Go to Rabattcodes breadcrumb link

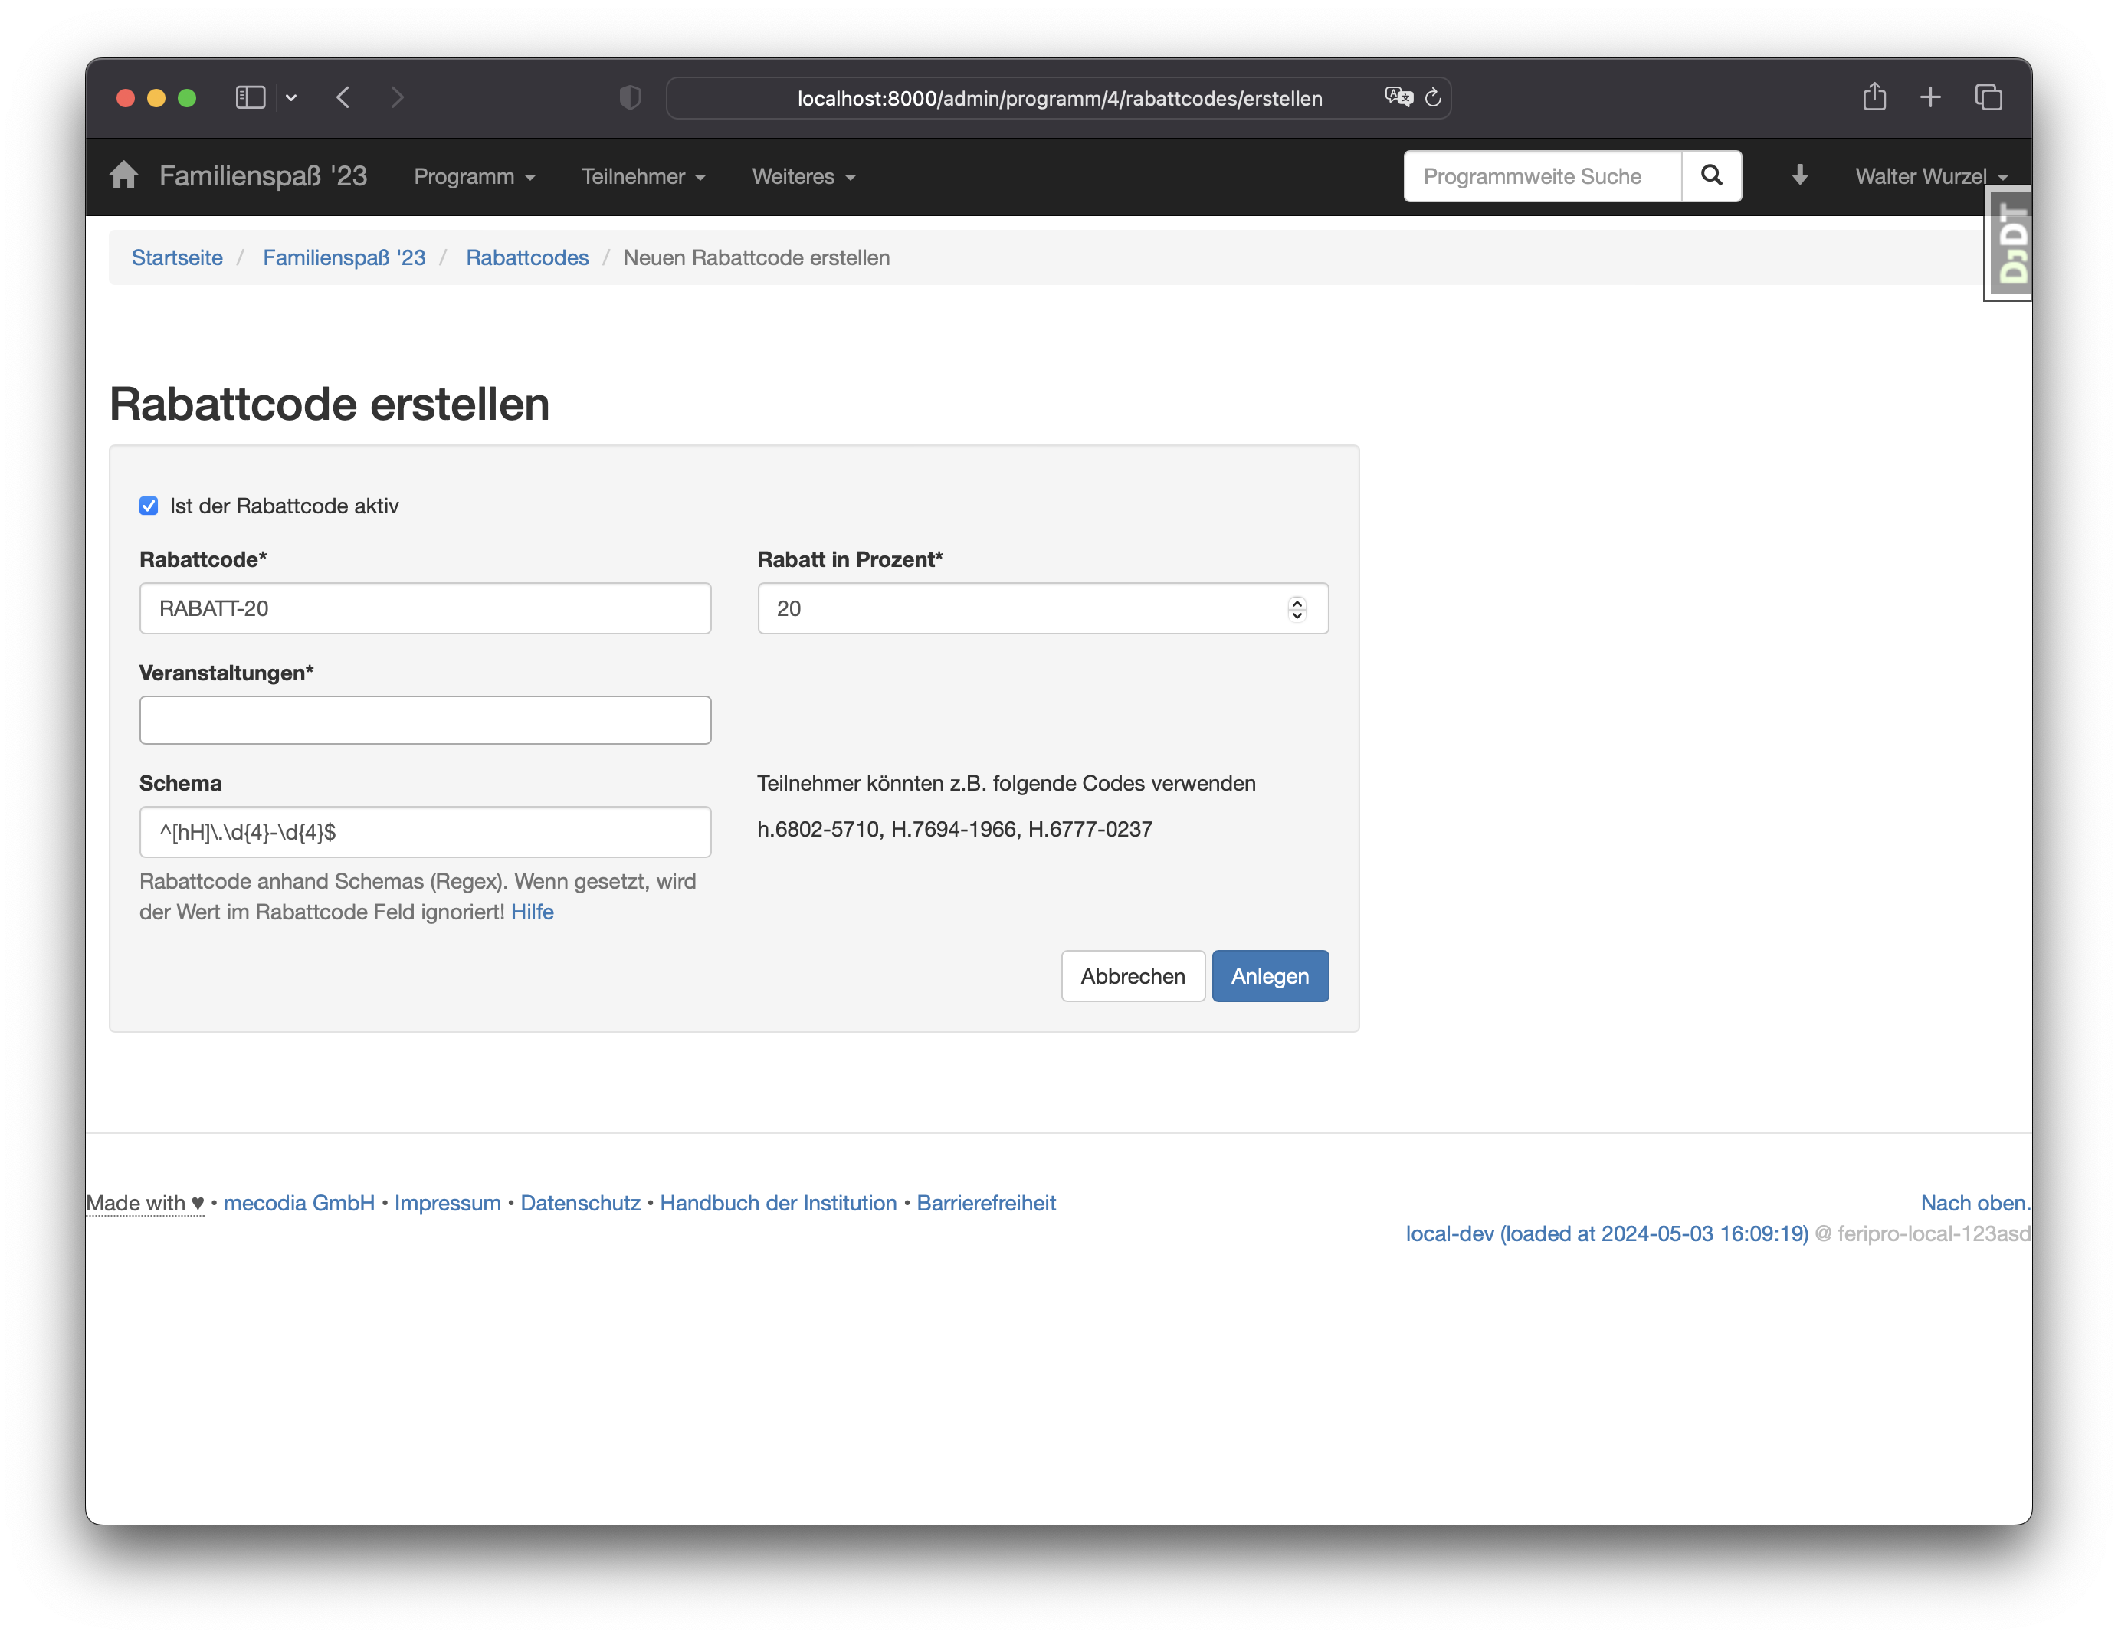click(526, 258)
